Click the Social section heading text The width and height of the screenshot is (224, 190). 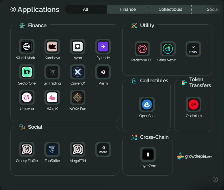35,127
